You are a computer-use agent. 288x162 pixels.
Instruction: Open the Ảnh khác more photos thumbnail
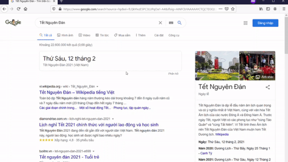[x=257, y=66]
